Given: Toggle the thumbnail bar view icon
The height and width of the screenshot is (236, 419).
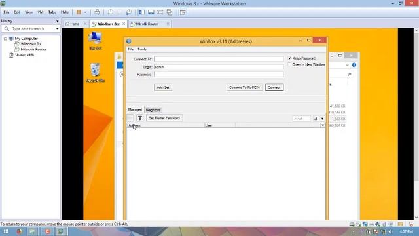Looking at the screenshot, I should (x=151, y=12).
